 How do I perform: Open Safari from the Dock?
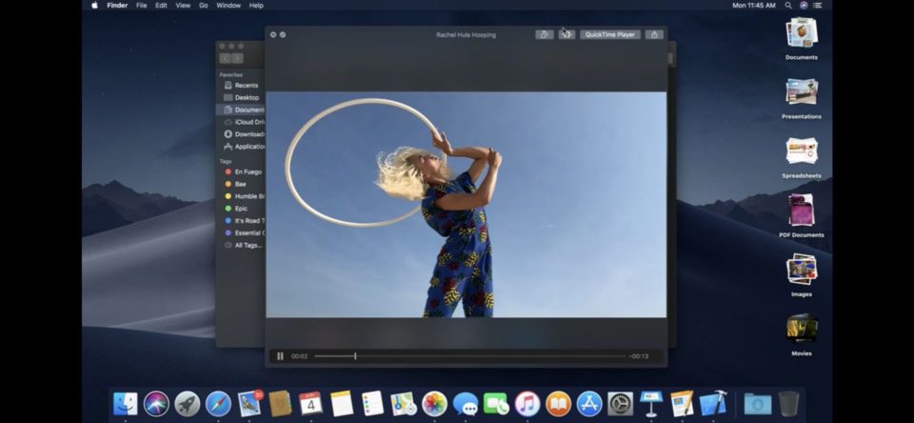pos(218,404)
